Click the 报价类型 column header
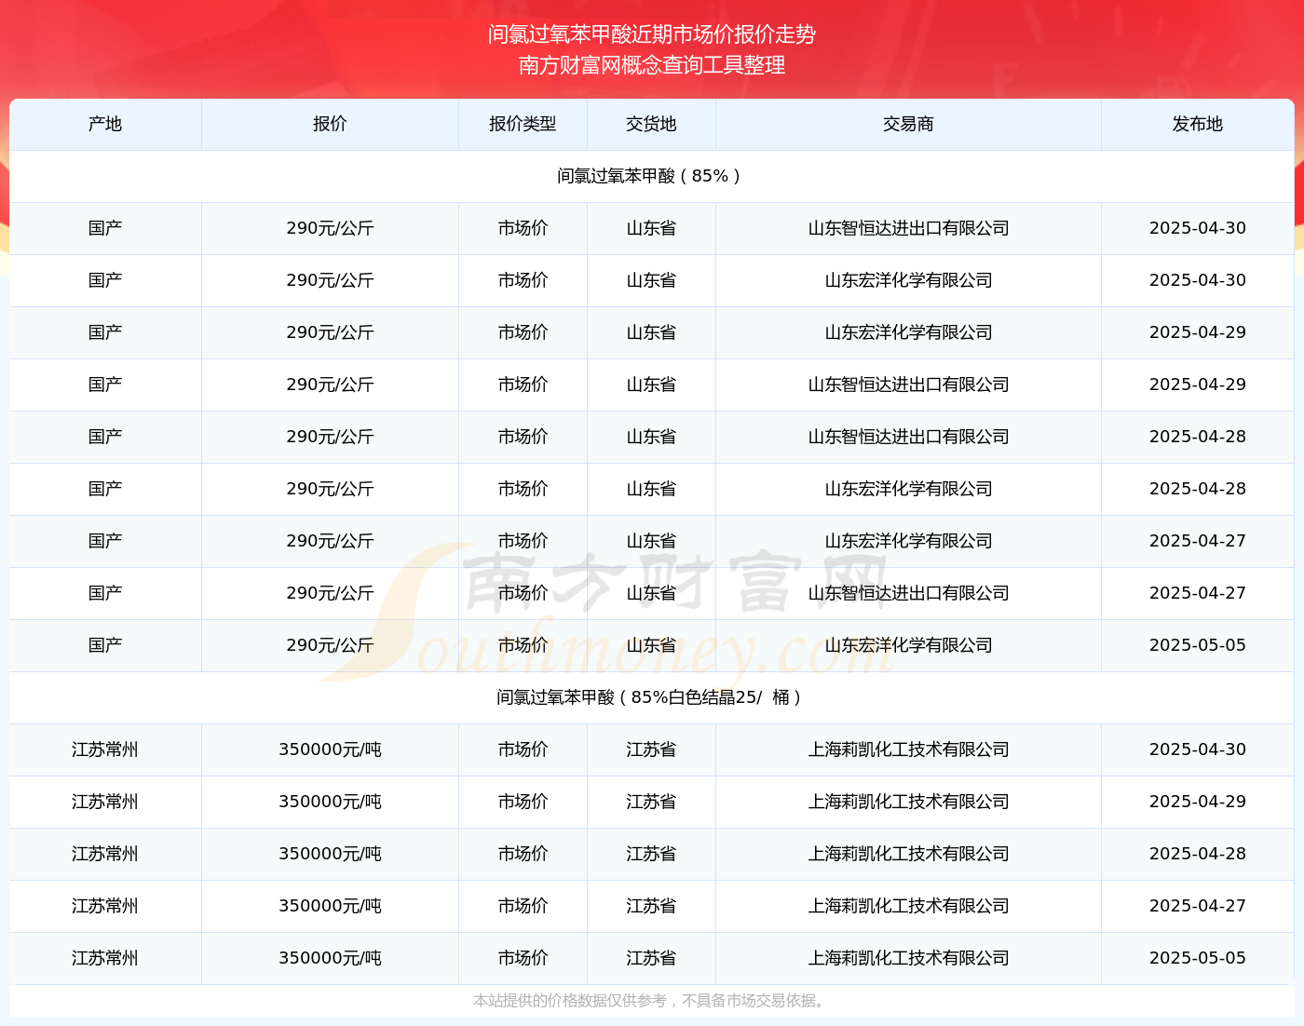 point(523,124)
